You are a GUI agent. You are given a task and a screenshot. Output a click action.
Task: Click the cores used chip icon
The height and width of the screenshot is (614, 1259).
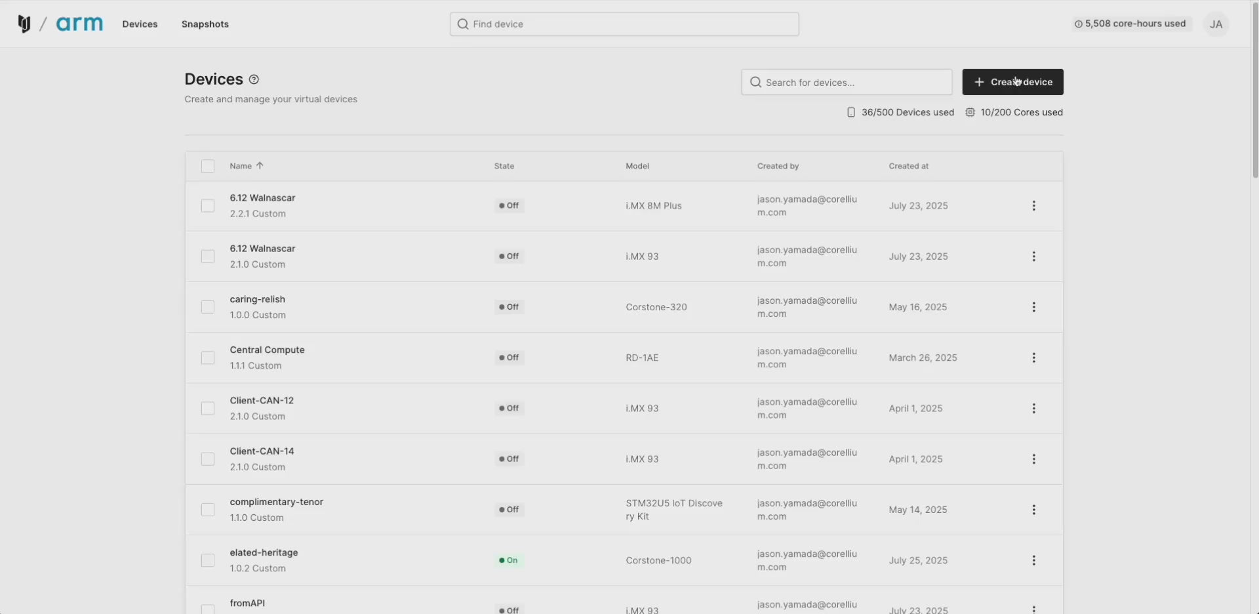point(970,112)
